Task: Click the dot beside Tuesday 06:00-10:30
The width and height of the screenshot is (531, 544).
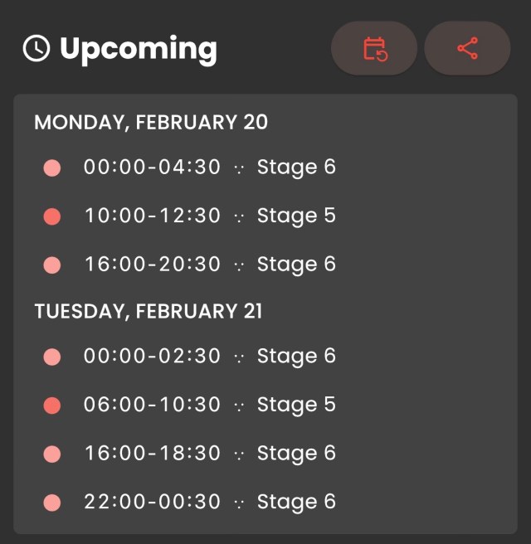Action: click(x=52, y=406)
